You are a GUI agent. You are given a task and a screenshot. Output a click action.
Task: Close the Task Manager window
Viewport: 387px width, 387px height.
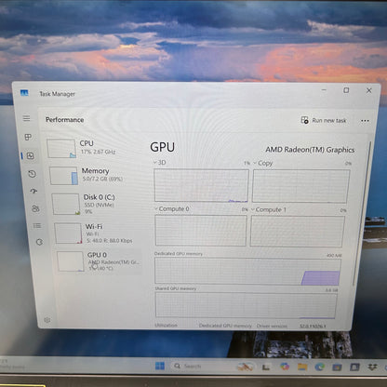coord(368,90)
